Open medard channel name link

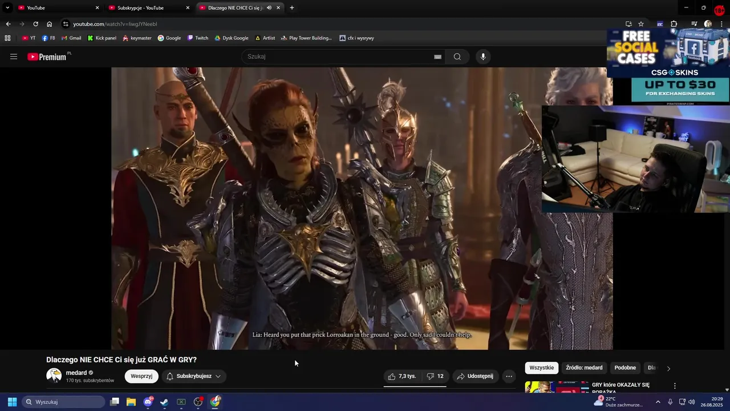tap(76, 373)
